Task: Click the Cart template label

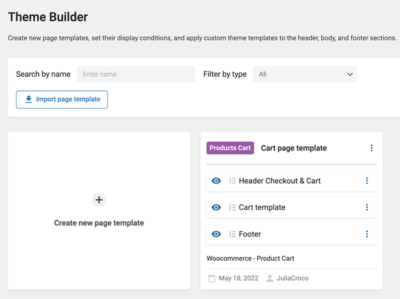Action: pos(262,208)
